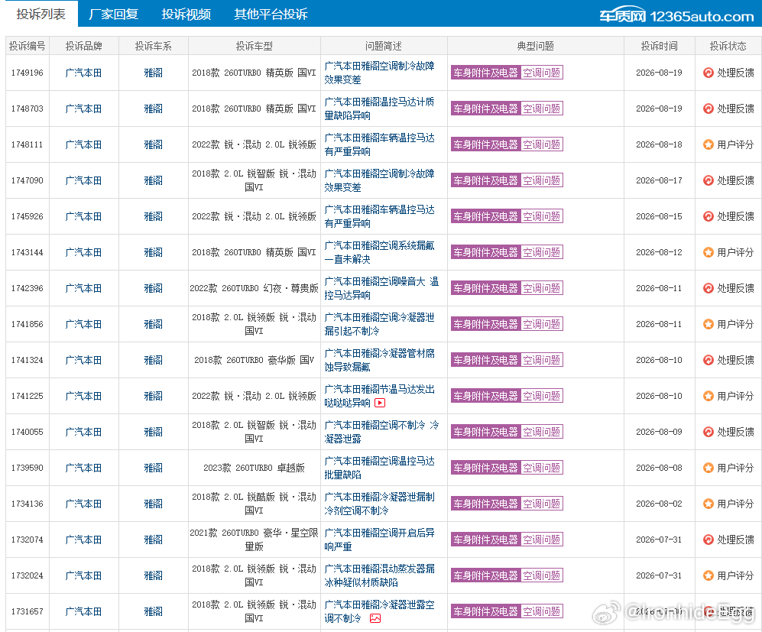762x632 pixels.
Task: Click 用户评分 star icon for complaint 1743144
Action: [x=708, y=253]
